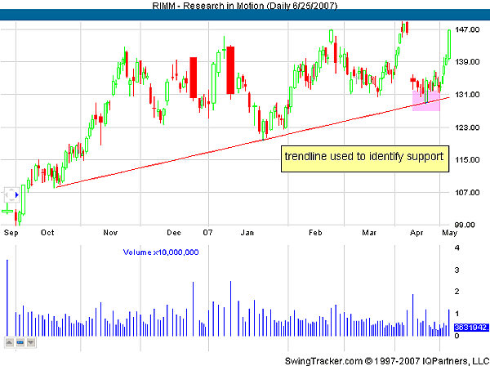Viewport: 490px width, 366px height.
Task: Click the Sep date axis label
Action: pos(11,233)
